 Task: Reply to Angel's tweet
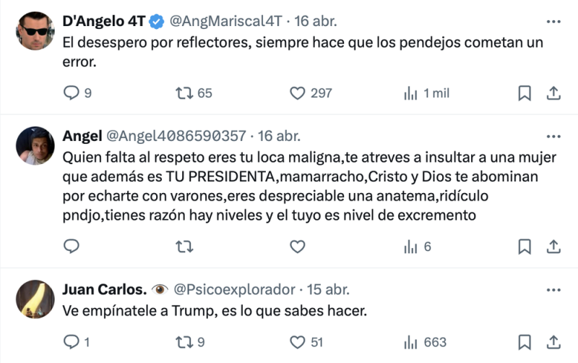(x=72, y=247)
